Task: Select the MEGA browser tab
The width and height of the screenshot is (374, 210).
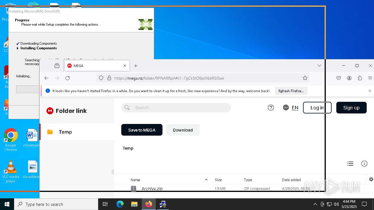Action: click(x=97, y=66)
